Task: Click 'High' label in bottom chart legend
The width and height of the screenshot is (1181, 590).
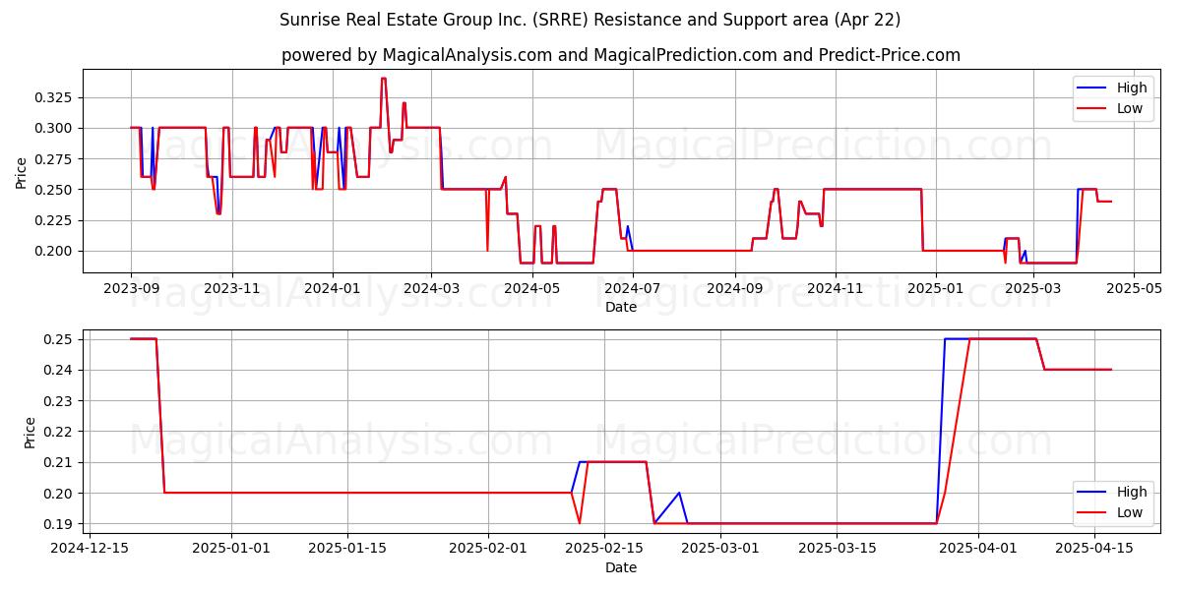Action: (1132, 492)
